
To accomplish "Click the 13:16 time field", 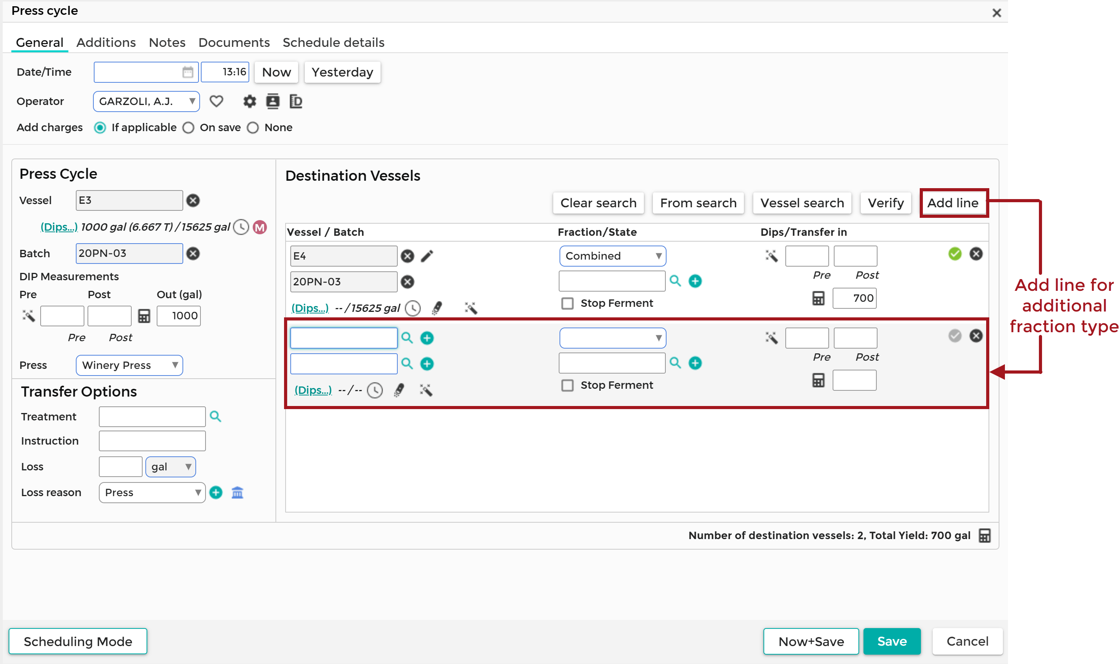I will pyautogui.click(x=225, y=72).
